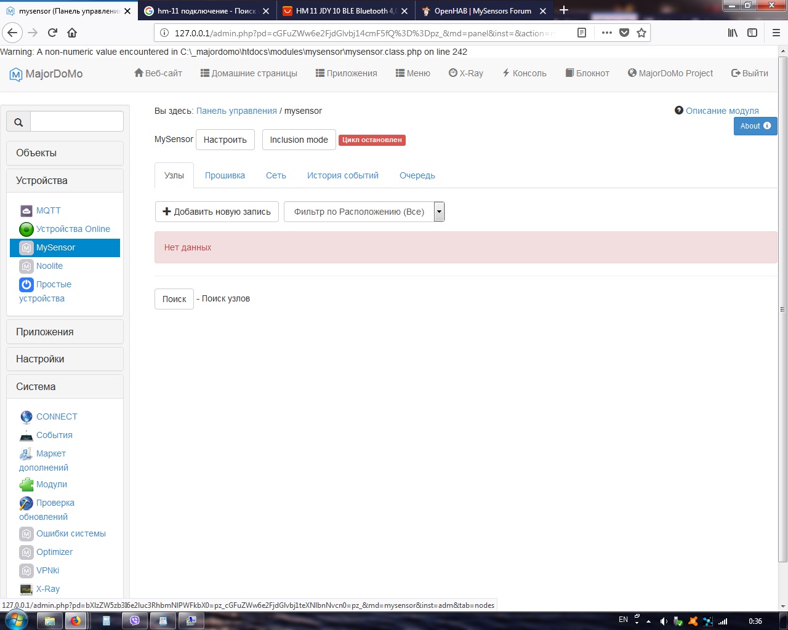Expand the Приложения sidebar section
Screen dimensions: 788x630
point(65,332)
